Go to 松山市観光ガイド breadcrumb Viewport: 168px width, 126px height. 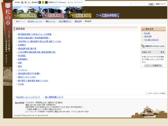point(65,21)
